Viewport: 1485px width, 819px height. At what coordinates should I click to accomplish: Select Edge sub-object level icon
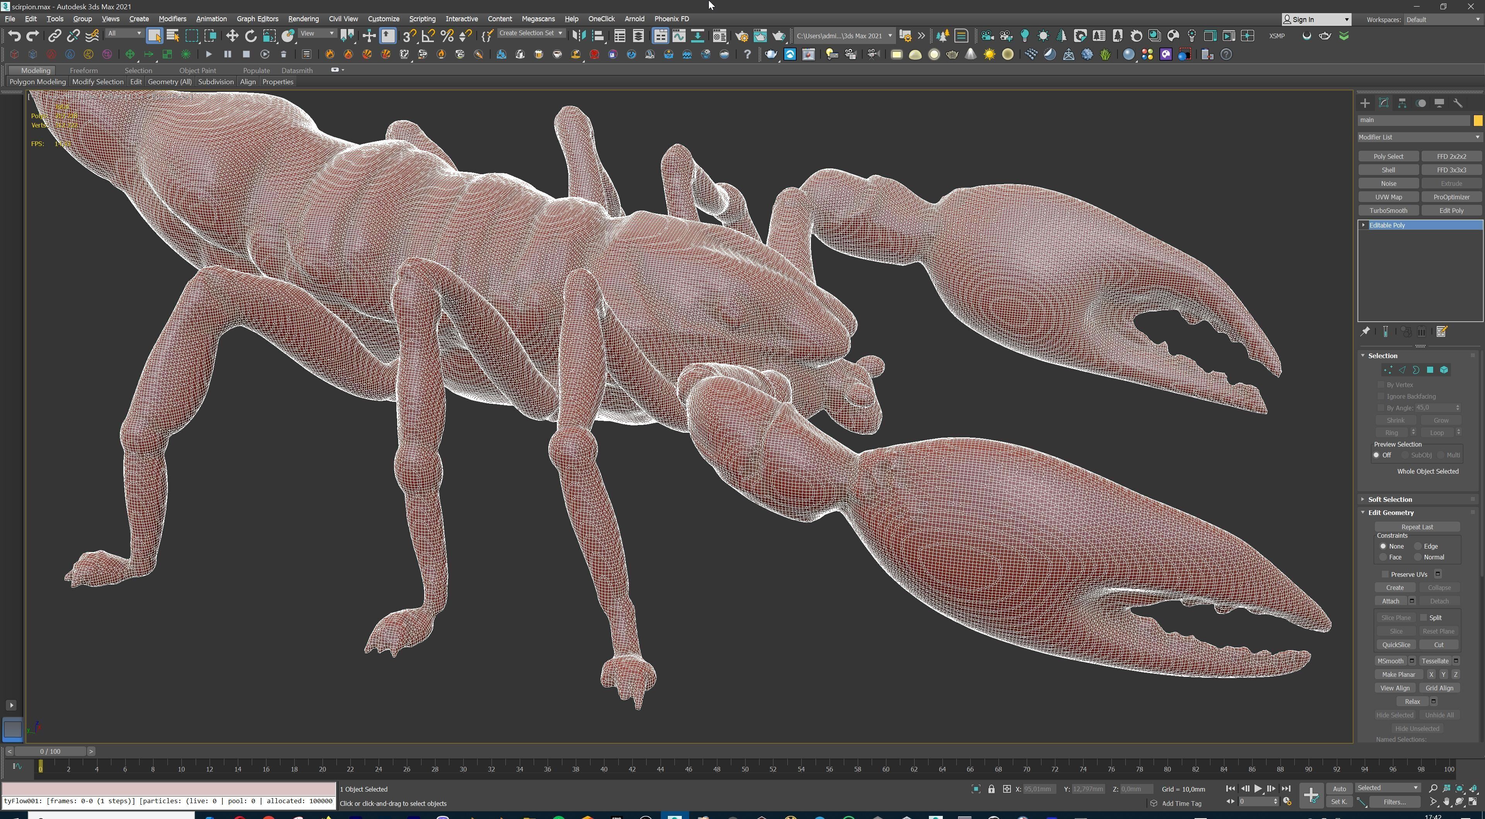click(x=1402, y=370)
